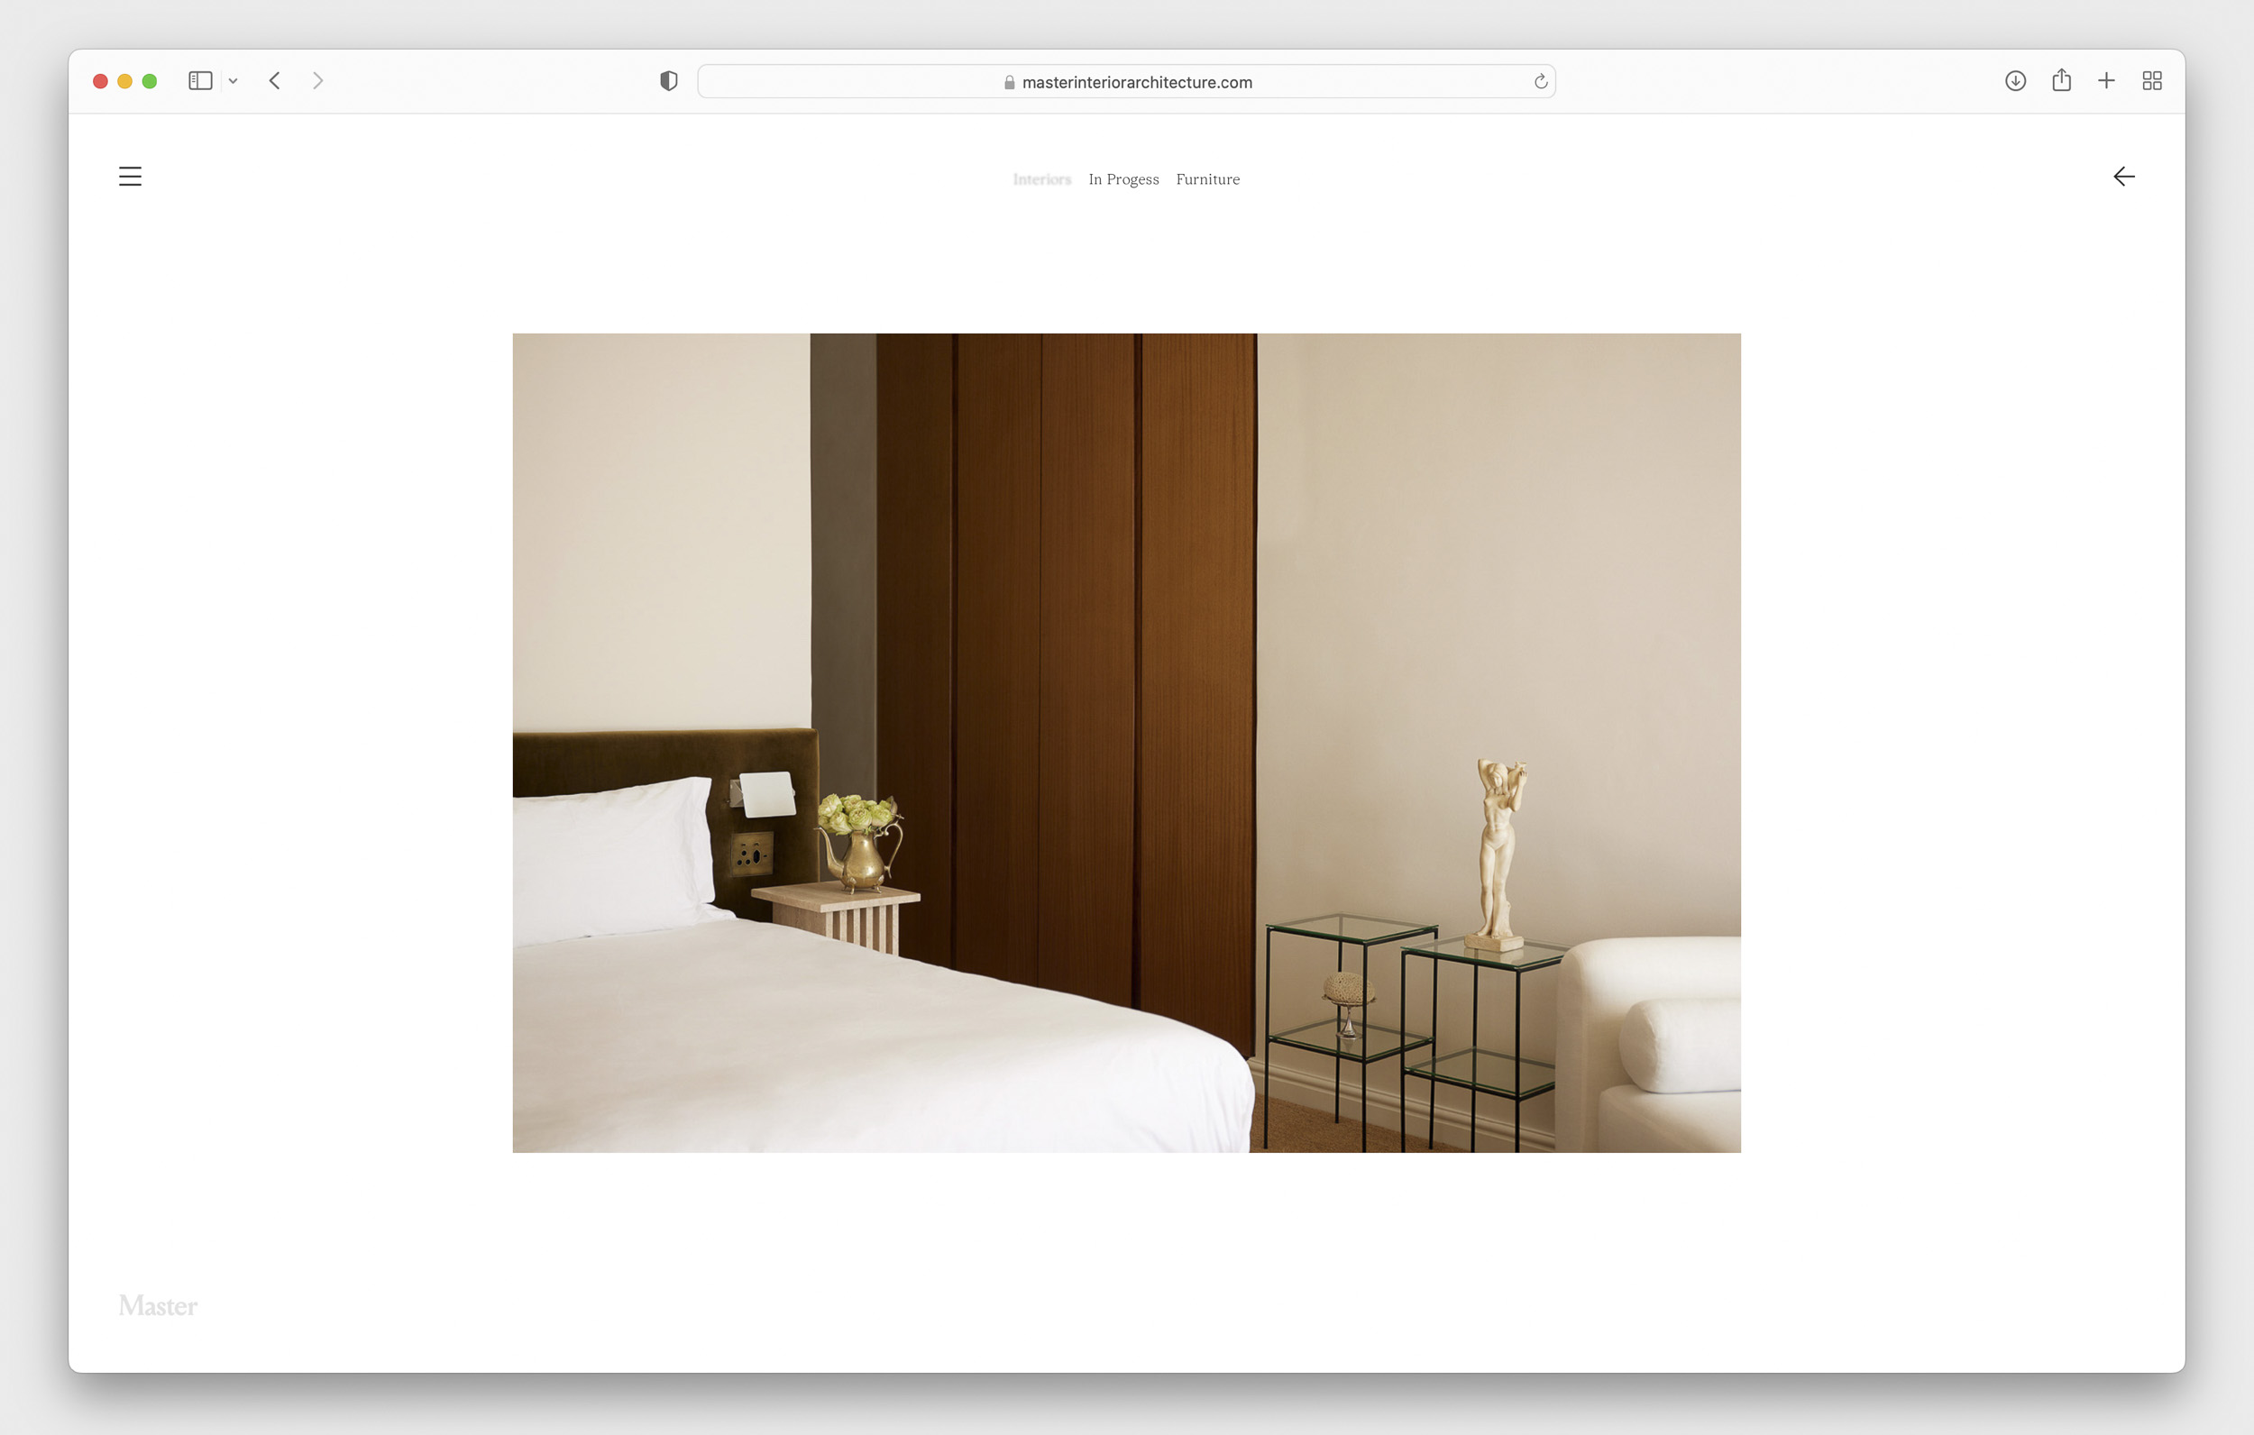Show tab overview grid

click(x=2152, y=80)
